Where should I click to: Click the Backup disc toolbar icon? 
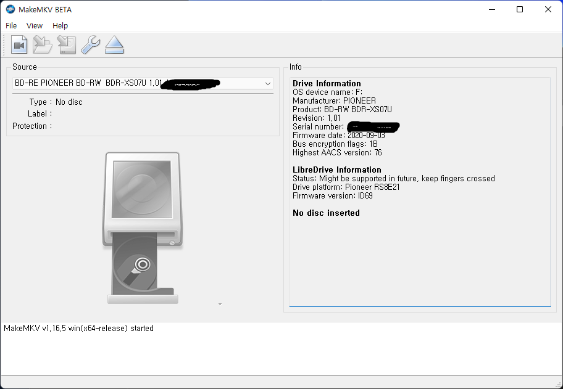coord(66,45)
